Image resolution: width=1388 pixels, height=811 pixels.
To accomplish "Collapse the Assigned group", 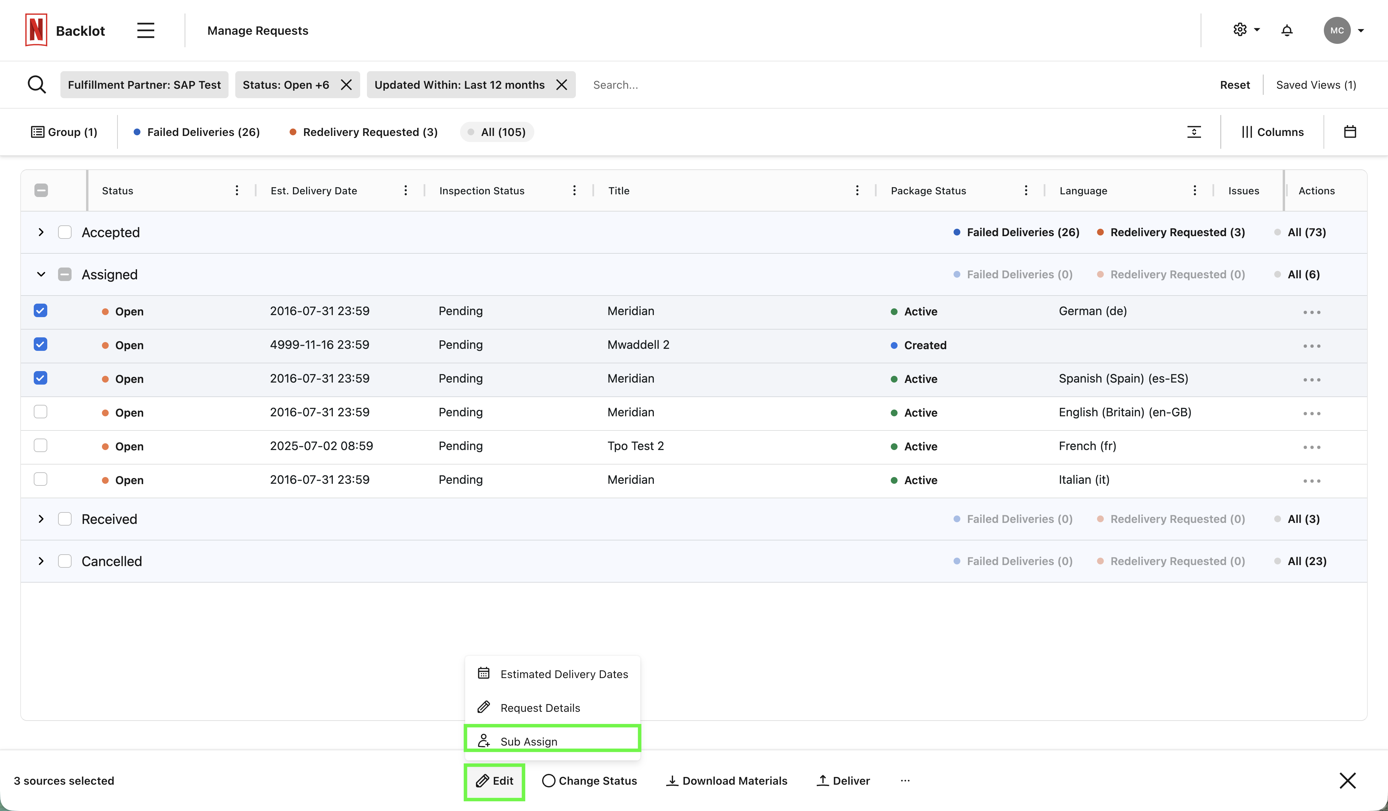I will [x=41, y=274].
